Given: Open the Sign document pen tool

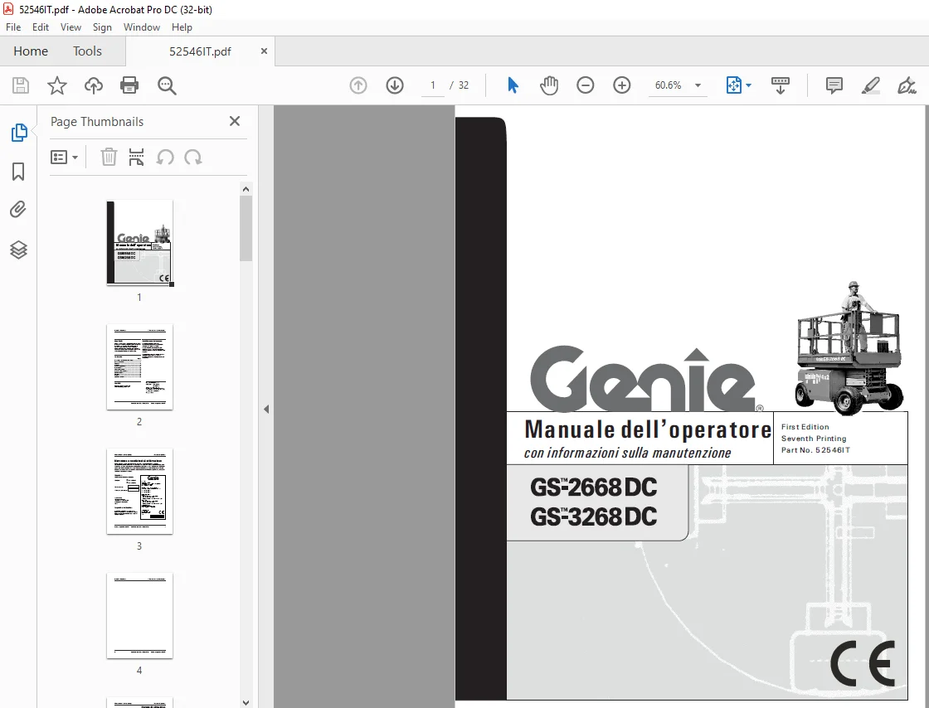Looking at the screenshot, I should [907, 85].
